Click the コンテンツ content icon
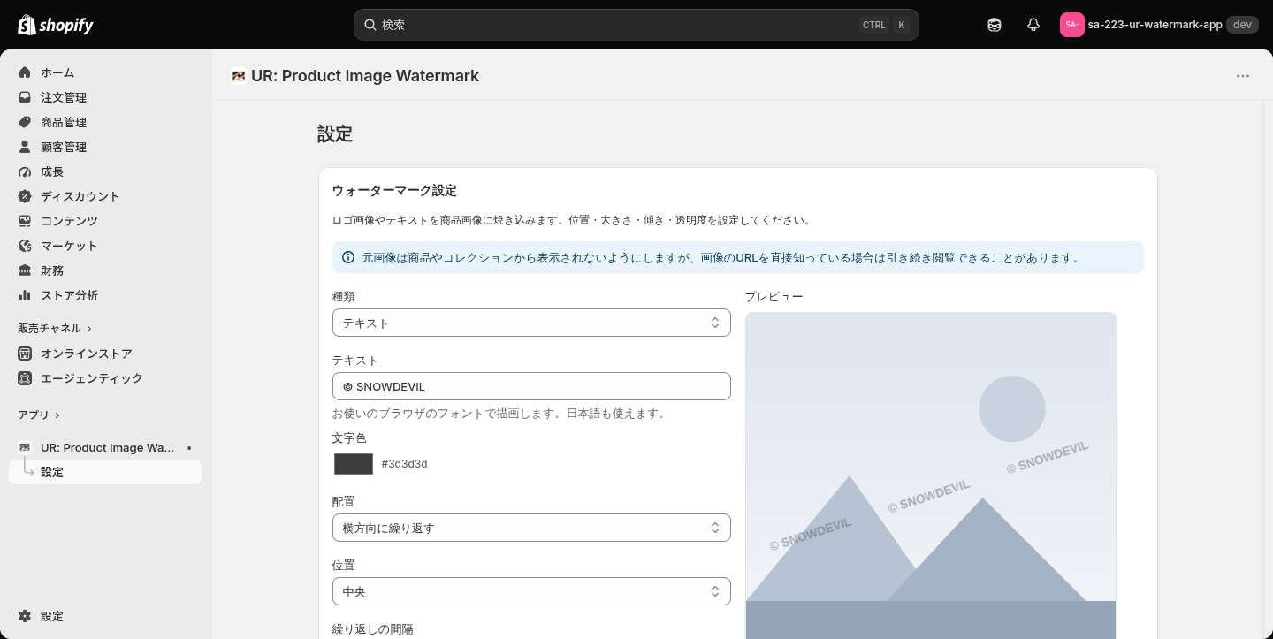The width and height of the screenshot is (1273, 639). (25, 221)
